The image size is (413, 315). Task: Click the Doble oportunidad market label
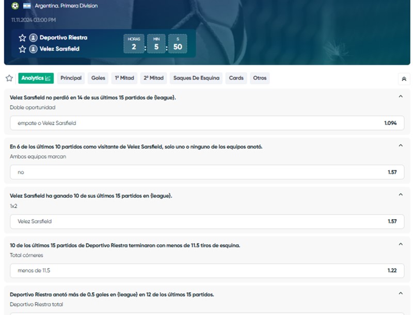click(x=33, y=108)
